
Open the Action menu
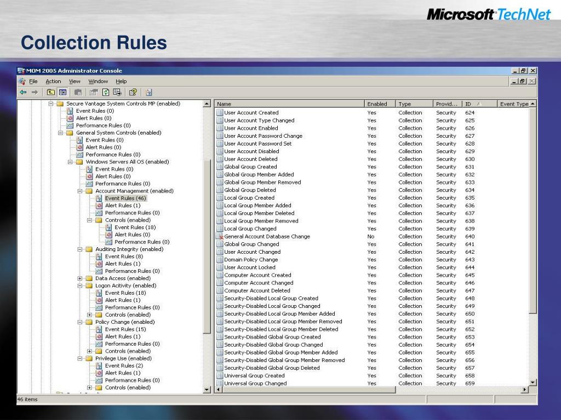click(53, 81)
